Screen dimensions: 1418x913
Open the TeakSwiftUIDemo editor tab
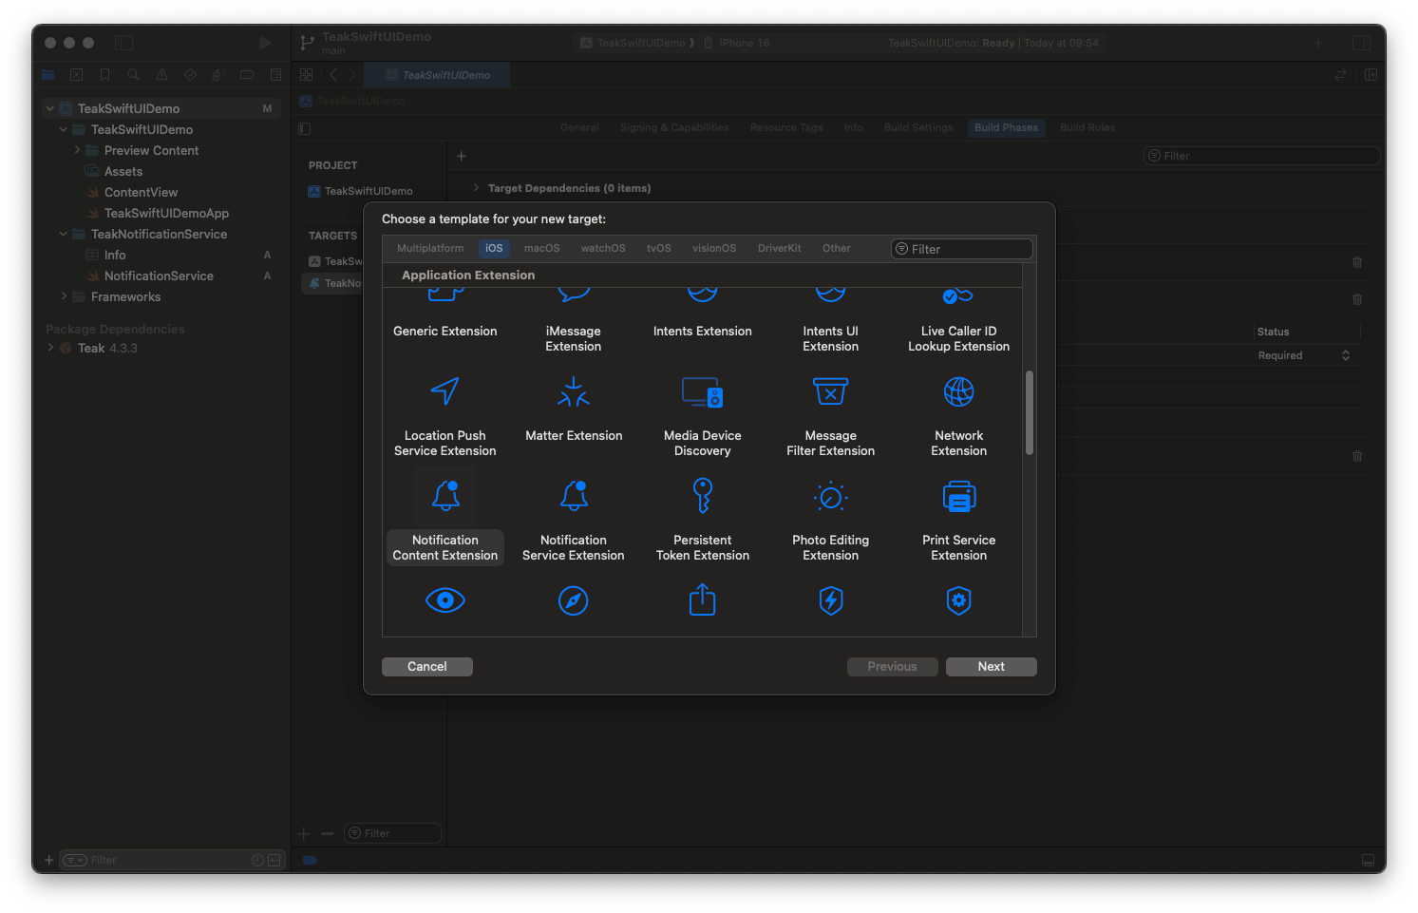[438, 75]
